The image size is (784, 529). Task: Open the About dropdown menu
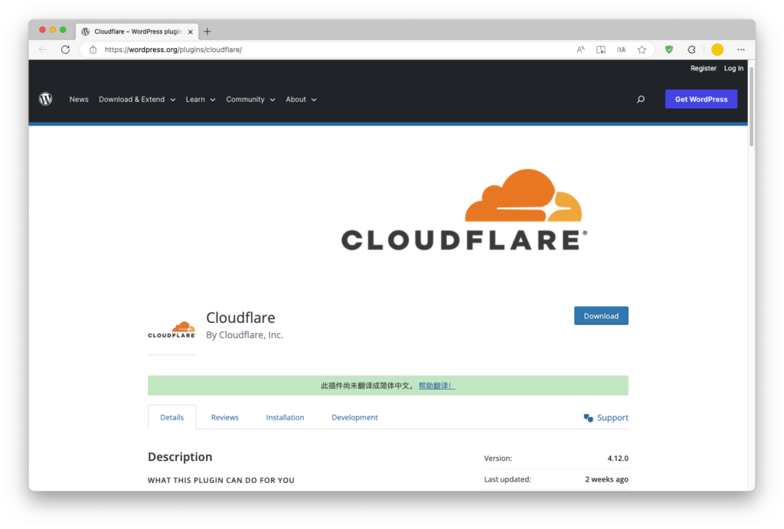[301, 100]
